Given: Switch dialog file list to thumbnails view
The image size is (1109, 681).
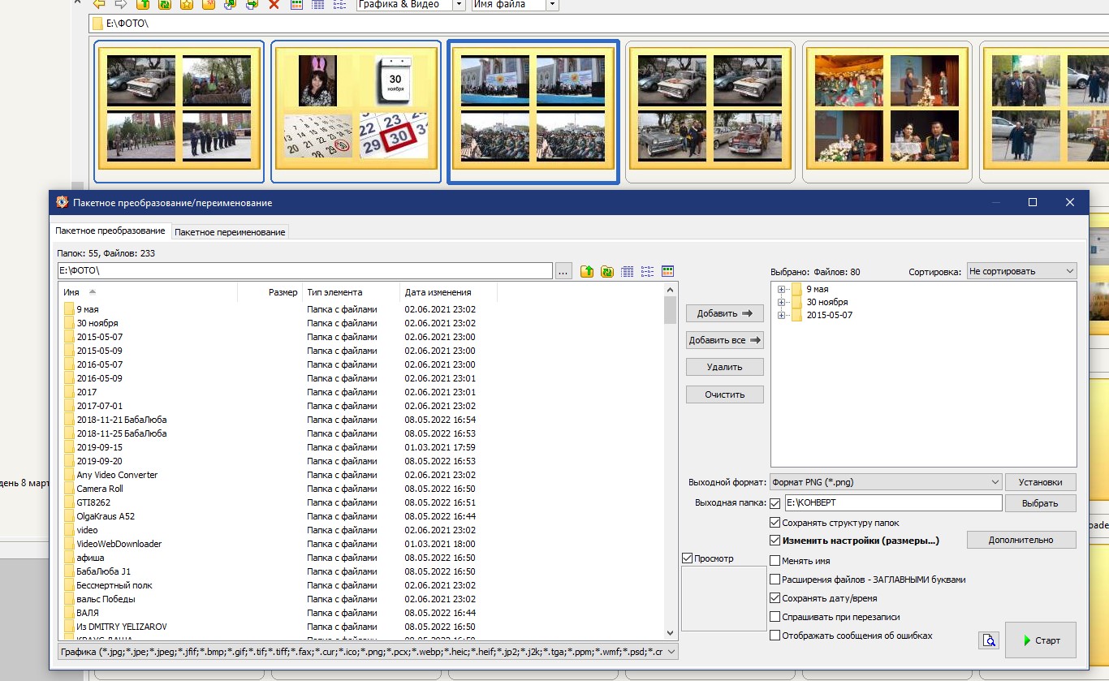Looking at the screenshot, I should pyautogui.click(x=668, y=271).
